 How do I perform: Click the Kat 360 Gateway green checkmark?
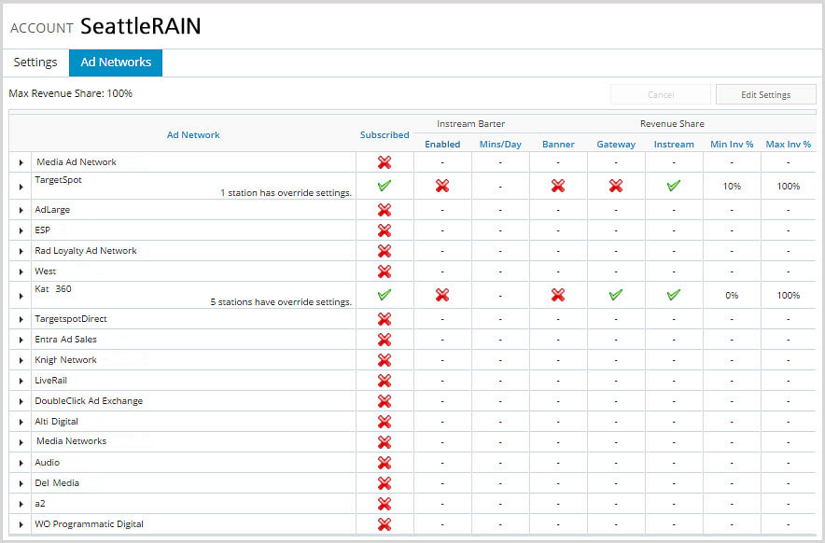pos(616,295)
